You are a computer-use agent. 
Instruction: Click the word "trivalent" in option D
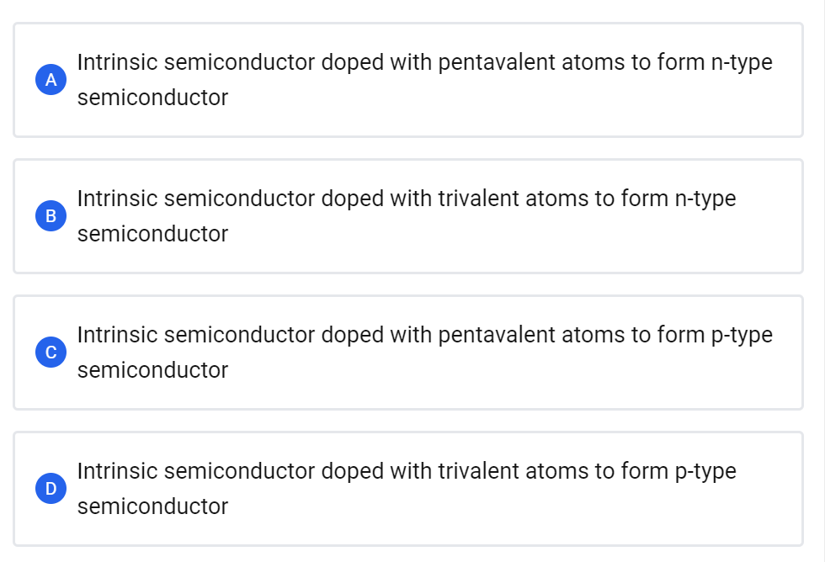pos(478,472)
